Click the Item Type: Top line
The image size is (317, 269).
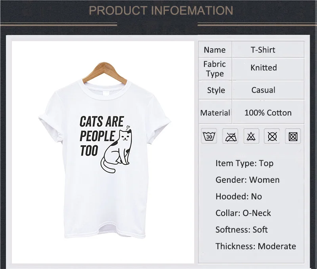pos(244,163)
